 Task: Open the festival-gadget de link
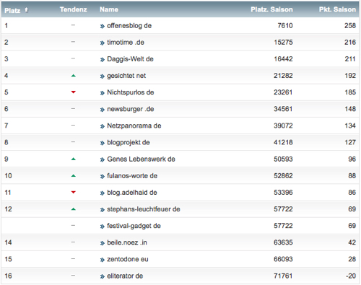[134, 226]
